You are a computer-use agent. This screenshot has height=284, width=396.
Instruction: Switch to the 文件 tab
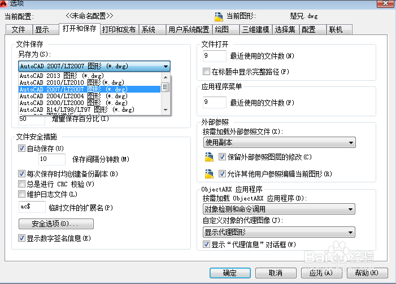pyautogui.click(x=19, y=29)
